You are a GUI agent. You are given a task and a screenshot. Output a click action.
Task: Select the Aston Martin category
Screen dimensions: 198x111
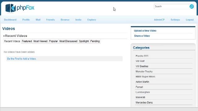[142, 82]
